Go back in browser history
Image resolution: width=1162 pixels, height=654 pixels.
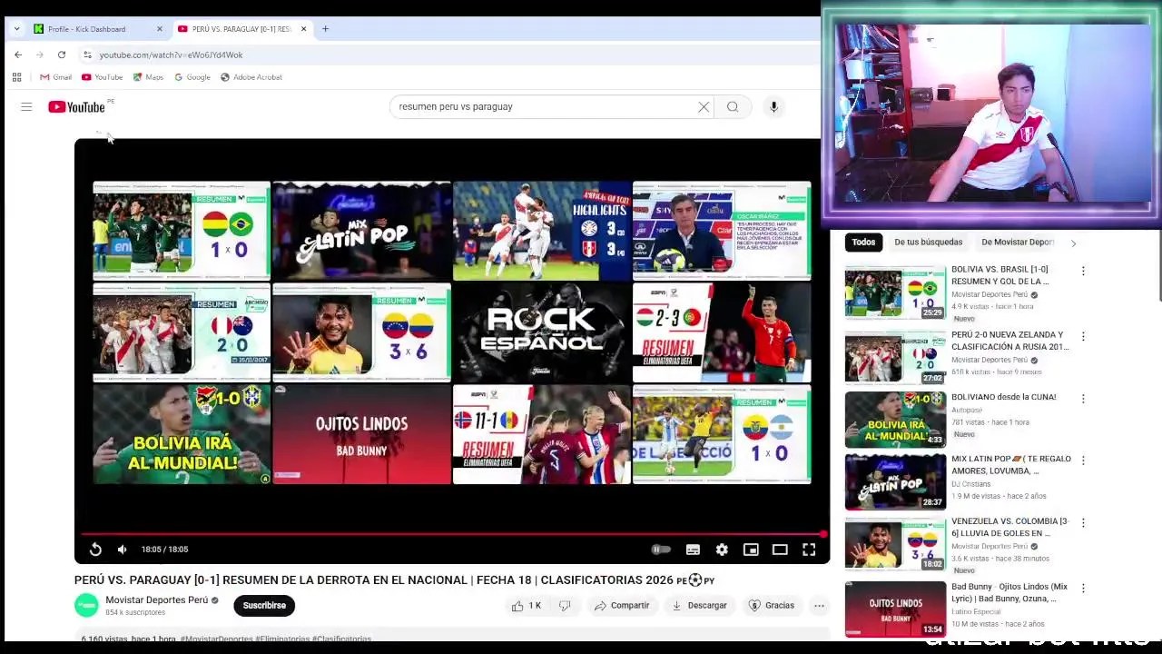tap(18, 54)
